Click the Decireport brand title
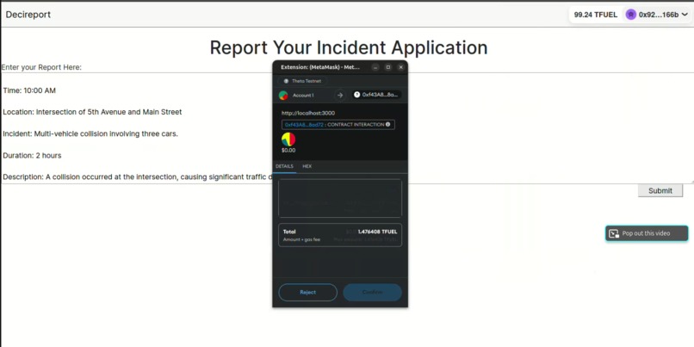 click(x=28, y=15)
